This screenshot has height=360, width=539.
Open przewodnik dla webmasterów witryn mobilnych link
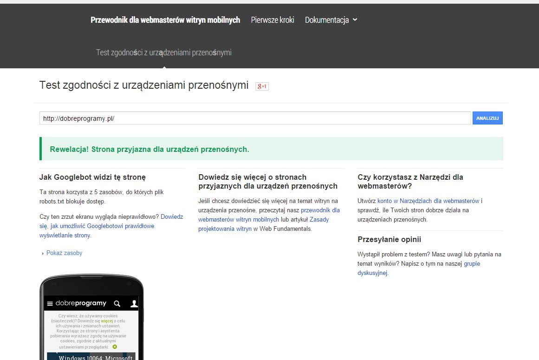[x=269, y=215]
